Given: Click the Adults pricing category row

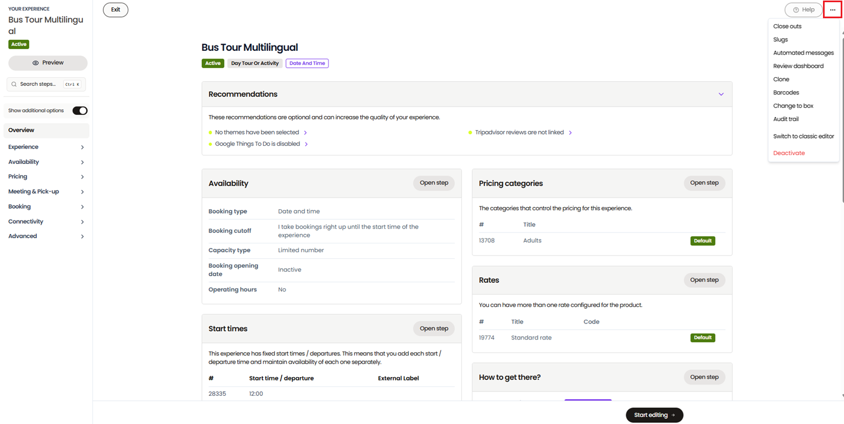Looking at the screenshot, I should [x=602, y=241].
